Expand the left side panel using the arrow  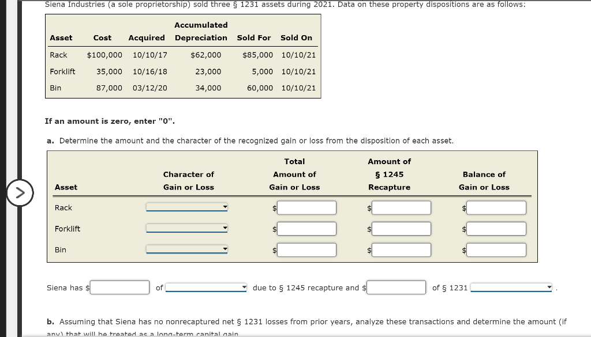click(x=21, y=194)
